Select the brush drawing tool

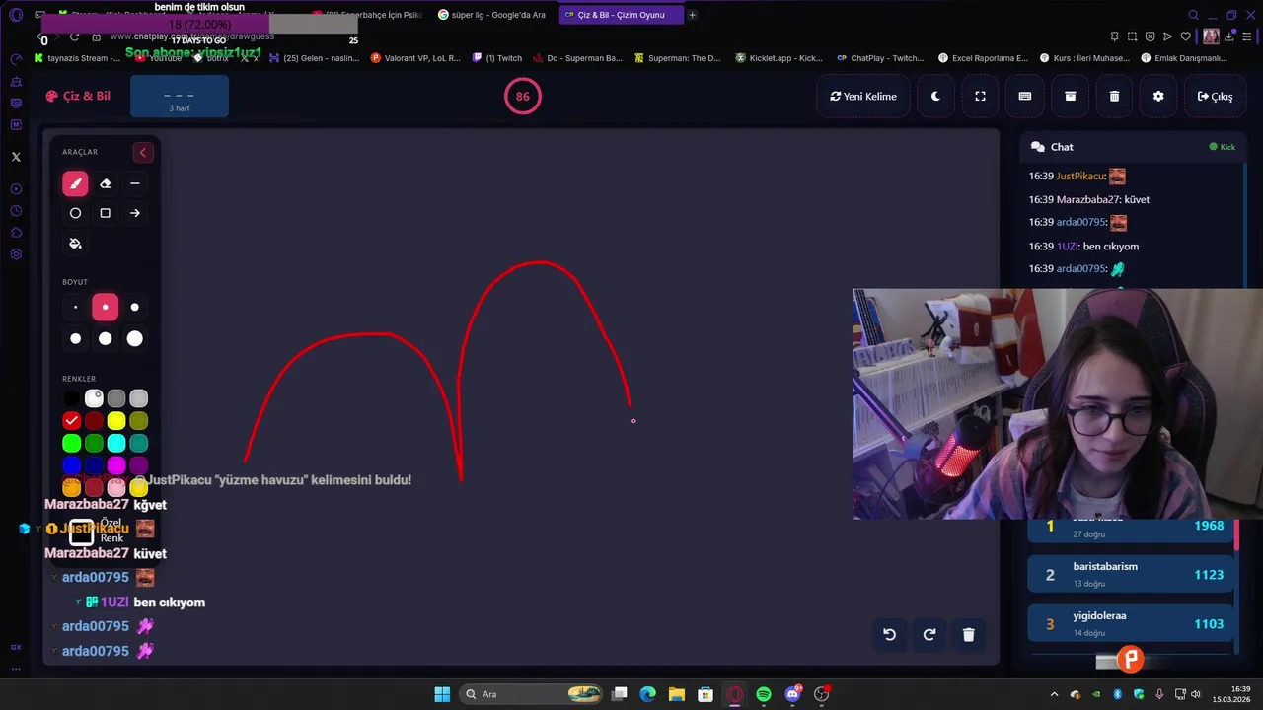[75, 183]
